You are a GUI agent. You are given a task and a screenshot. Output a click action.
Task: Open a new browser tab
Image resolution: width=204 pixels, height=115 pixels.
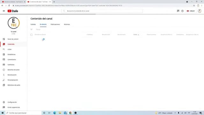[x=54, y=2]
